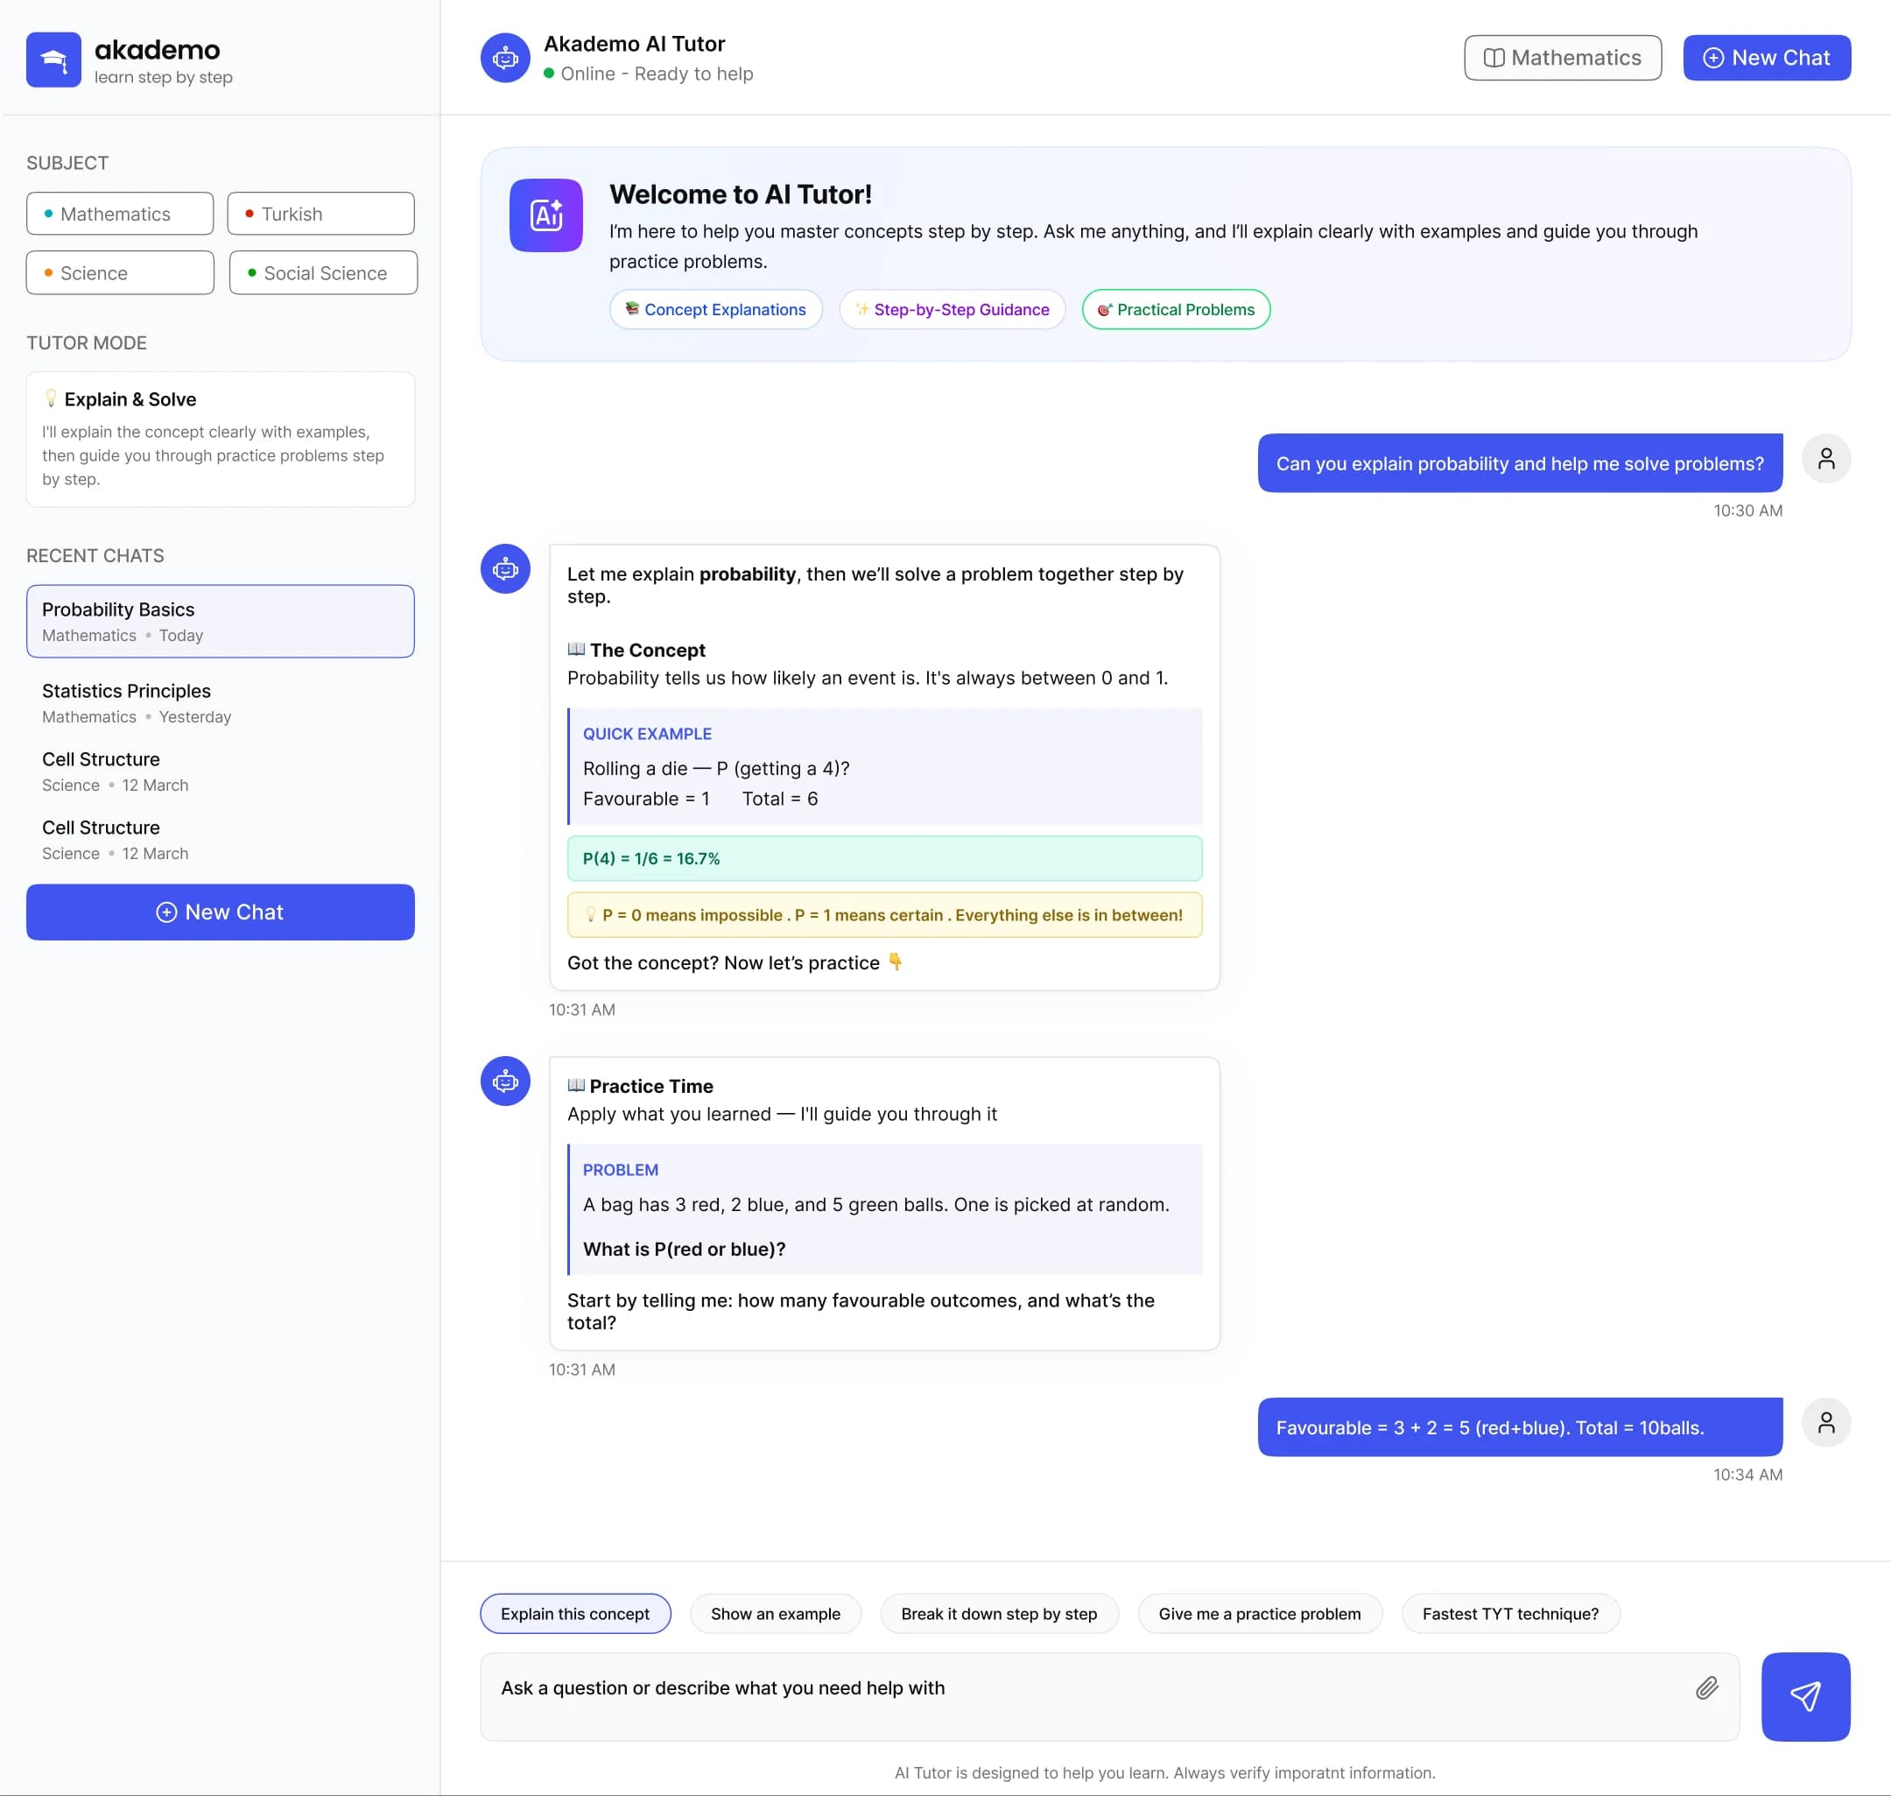Click the sidebar New Chat button
The height and width of the screenshot is (1796, 1891).
(220, 912)
